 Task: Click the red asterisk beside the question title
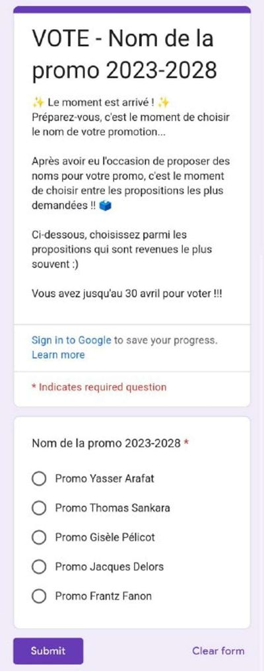click(x=186, y=443)
